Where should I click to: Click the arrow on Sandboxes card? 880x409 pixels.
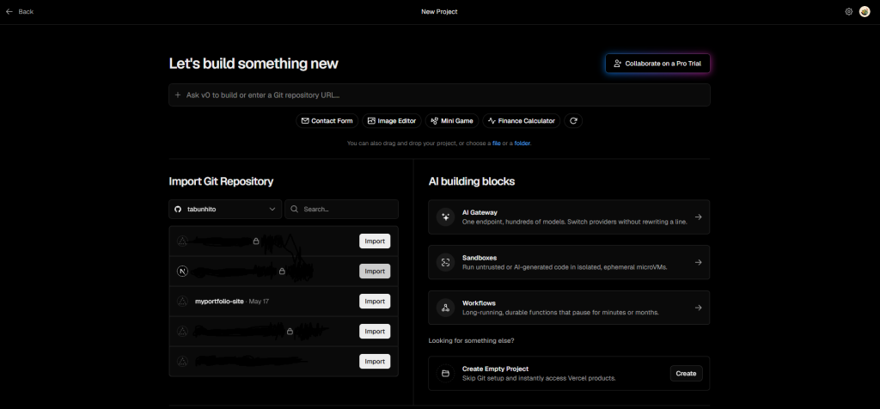point(698,262)
